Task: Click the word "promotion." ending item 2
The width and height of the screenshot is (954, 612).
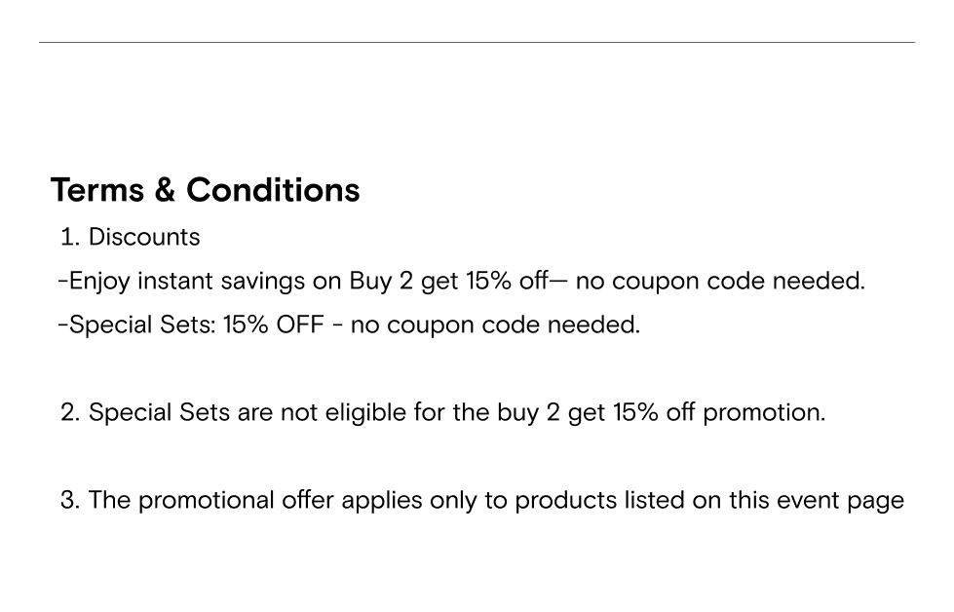Action: tap(764, 412)
